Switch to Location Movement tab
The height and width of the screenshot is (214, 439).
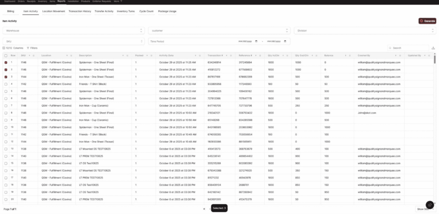tap(54, 11)
